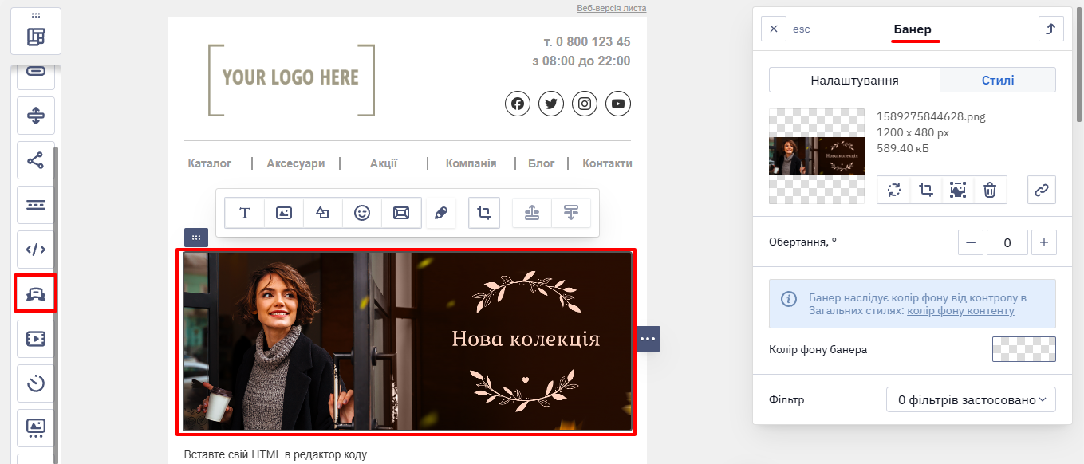The width and height of the screenshot is (1084, 464).
Task: Click the file name 1589275844628.png
Action: click(x=931, y=116)
